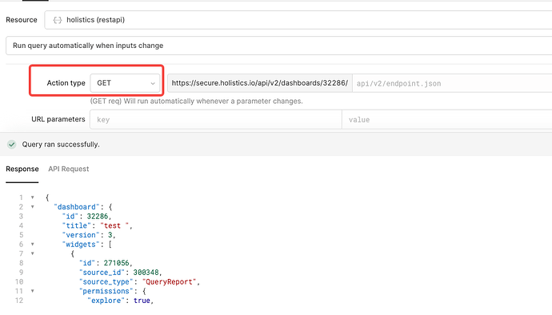This screenshot has height=315, width=552.
Task: Switch to the API Request tab
Action: (x=69, y=169)
